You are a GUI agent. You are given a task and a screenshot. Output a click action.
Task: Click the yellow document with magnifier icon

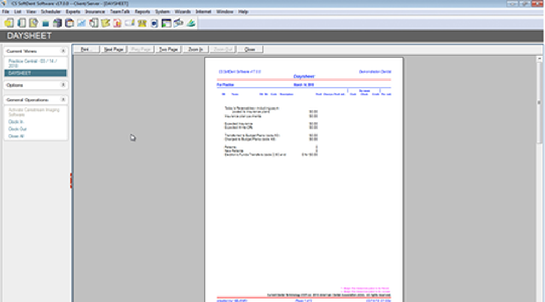33,23
